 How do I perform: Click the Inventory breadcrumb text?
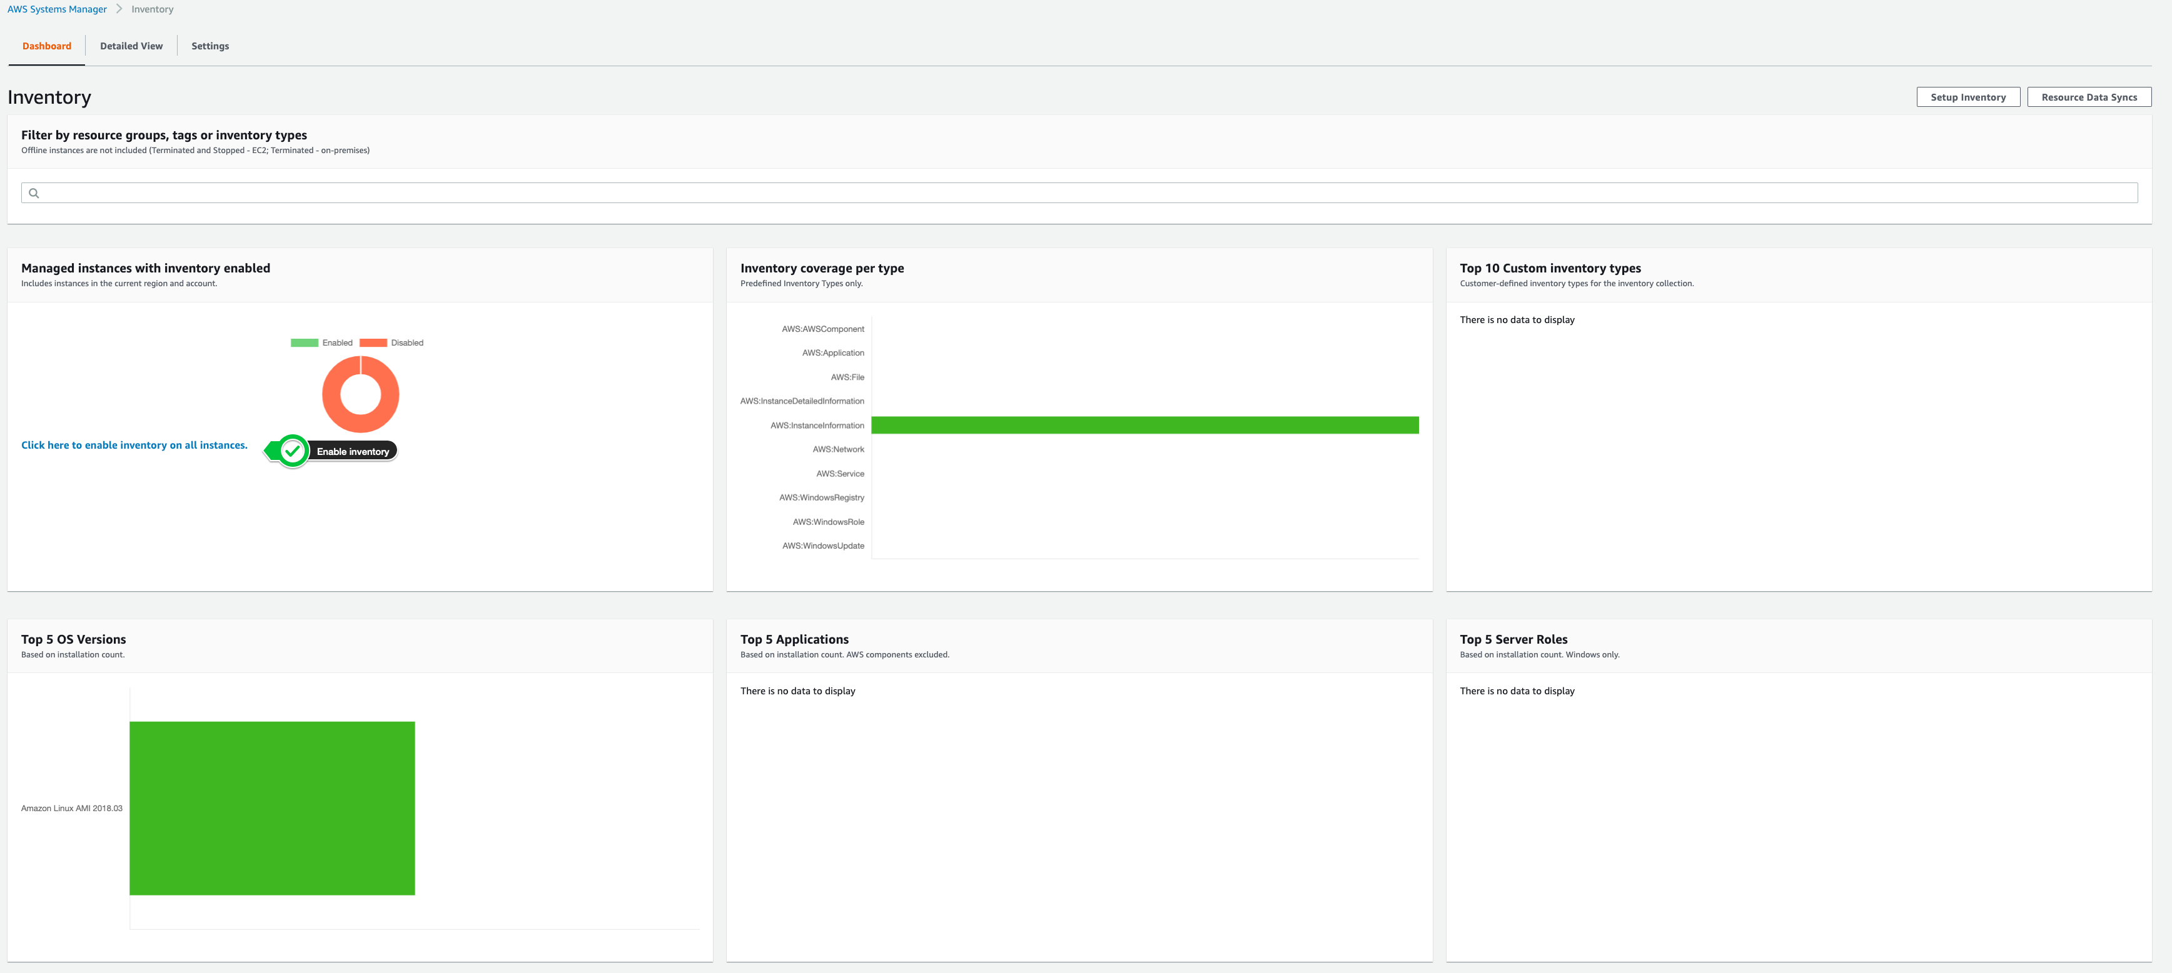click(153, 9)
